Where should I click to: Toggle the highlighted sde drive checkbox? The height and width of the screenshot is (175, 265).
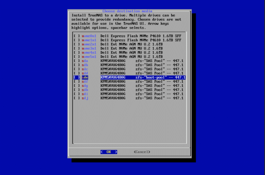coord(76,77)
